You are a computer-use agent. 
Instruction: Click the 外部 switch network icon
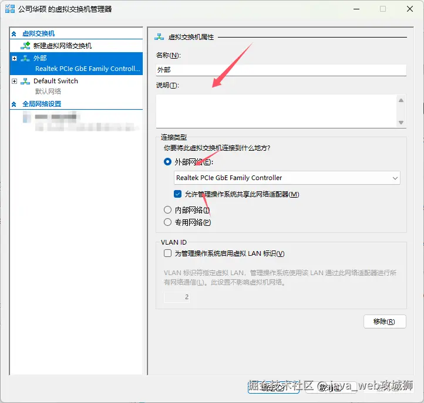coord(25,58)
